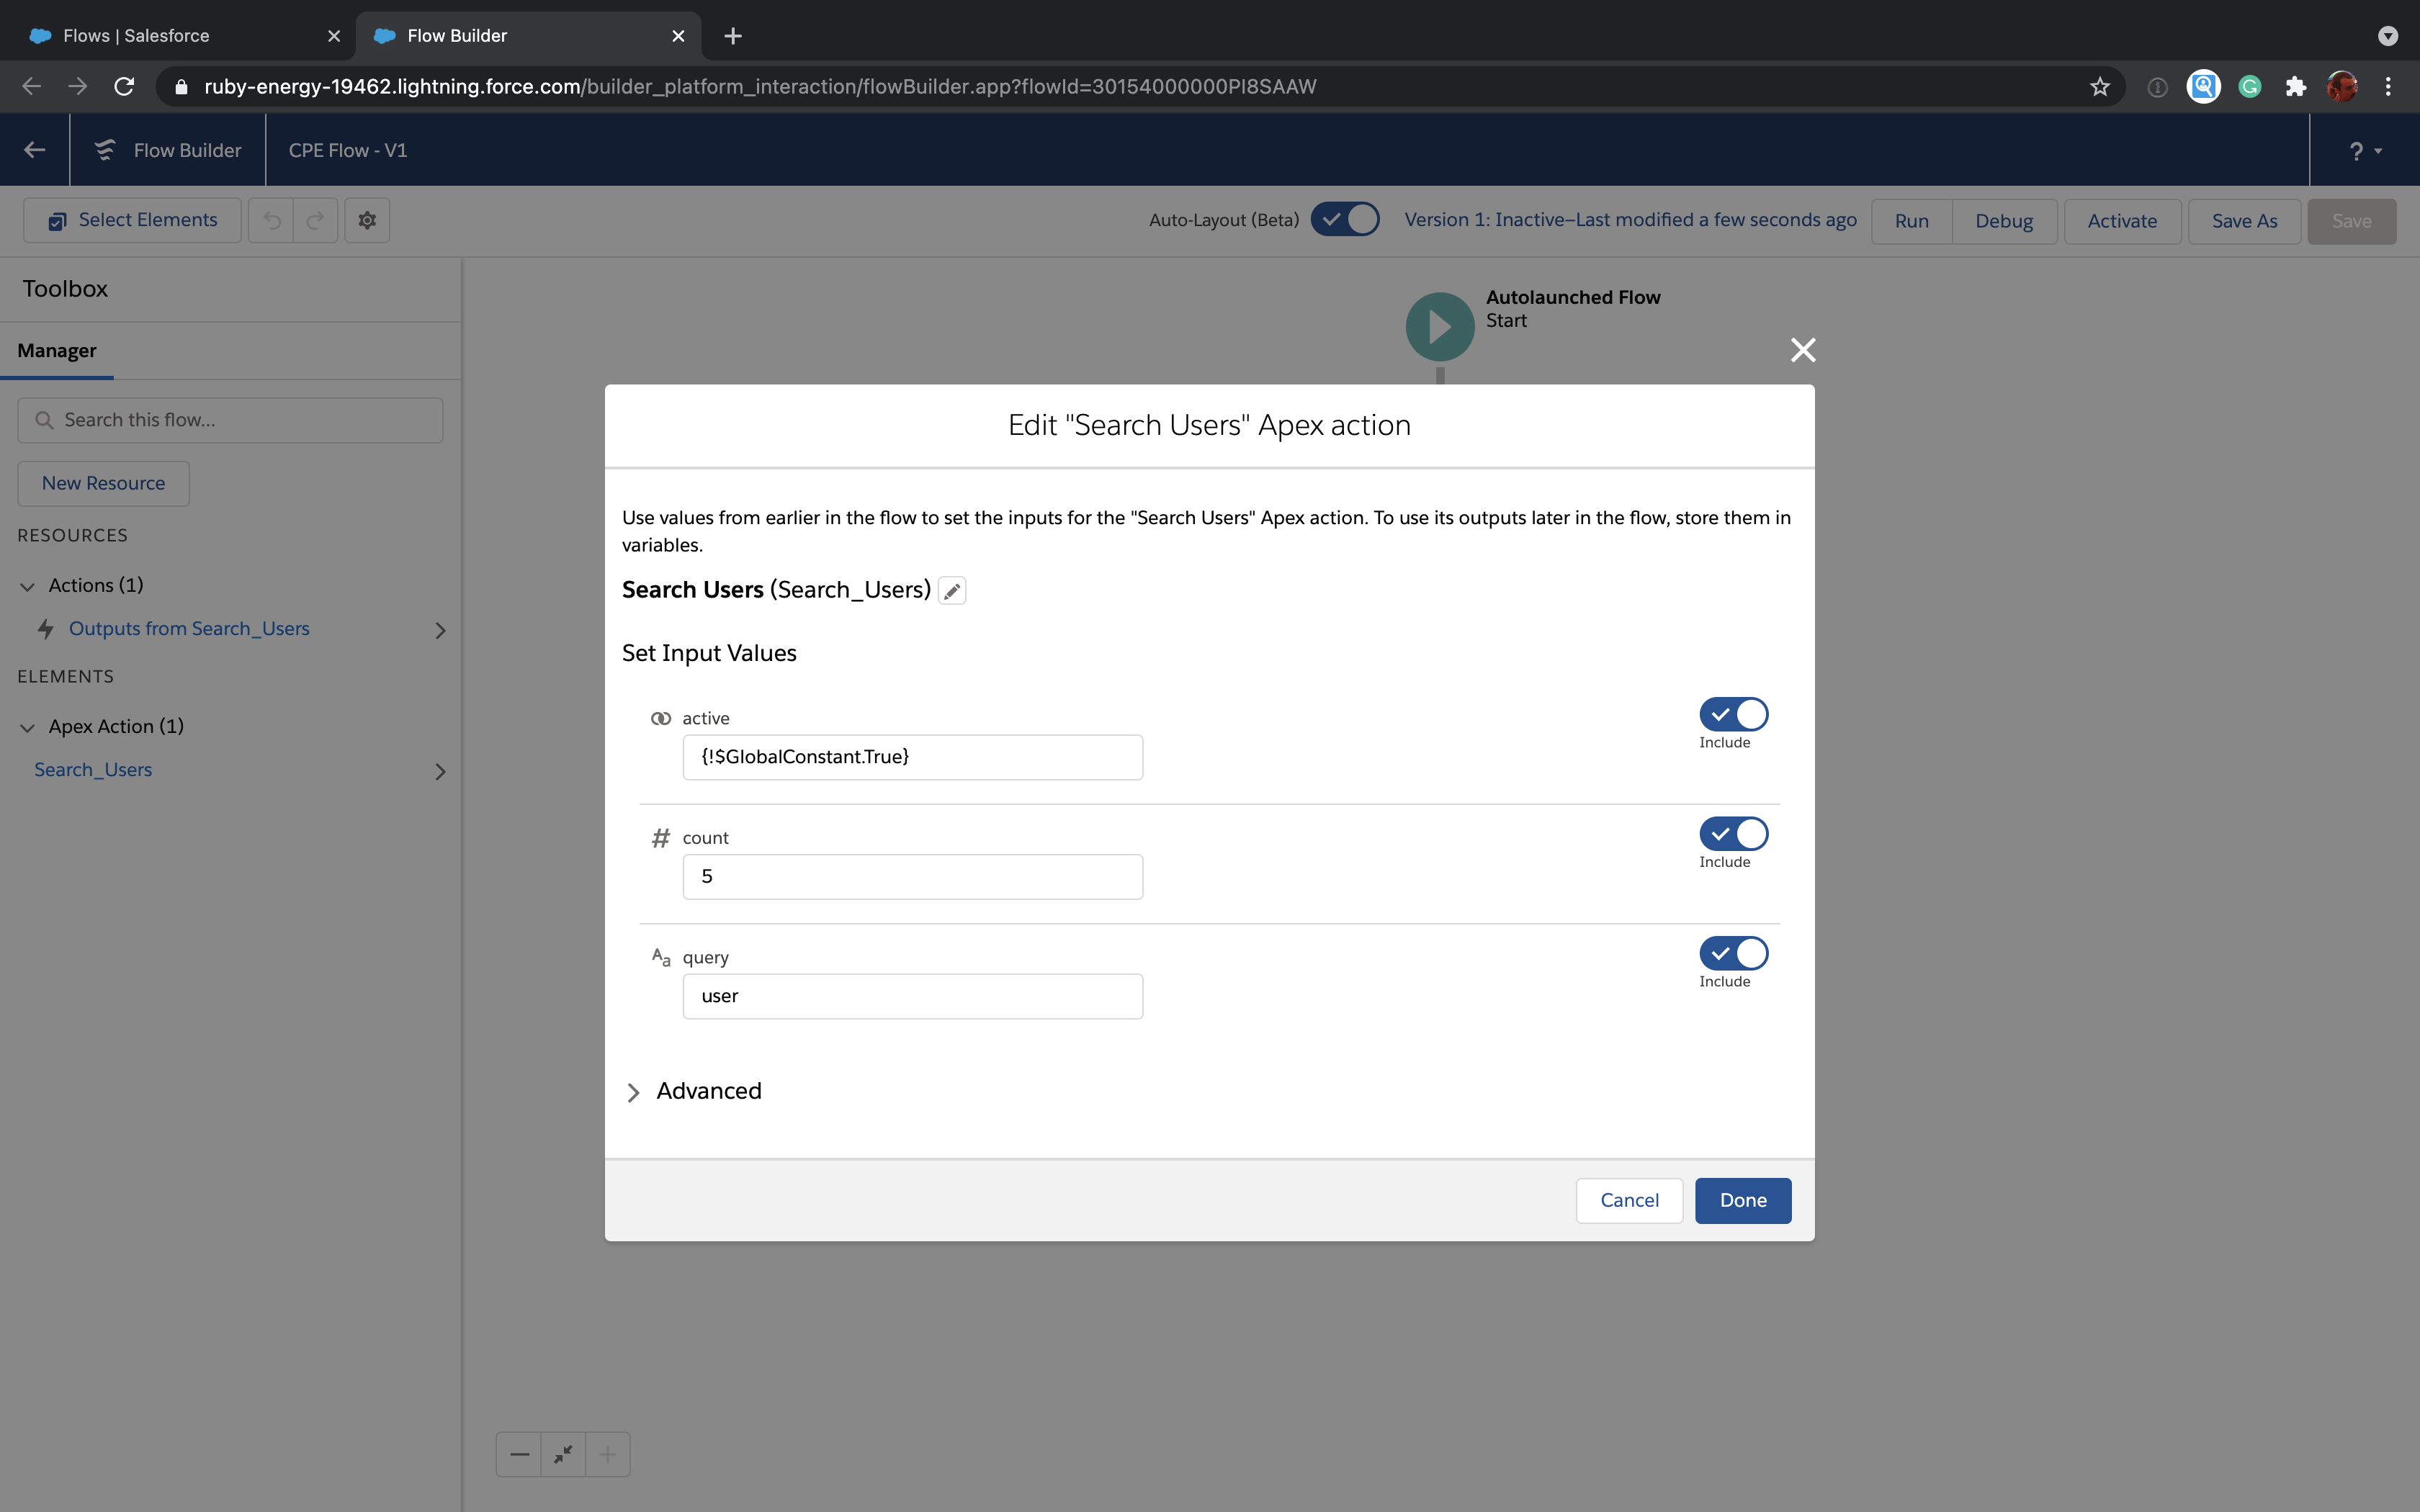Click the redo arrow icon
This screenshot has height=1512, width=2420.
tap(315, 220)
